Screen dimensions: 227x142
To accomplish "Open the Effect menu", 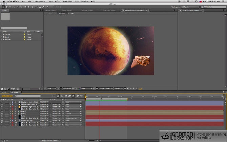I will click(58, 1).
